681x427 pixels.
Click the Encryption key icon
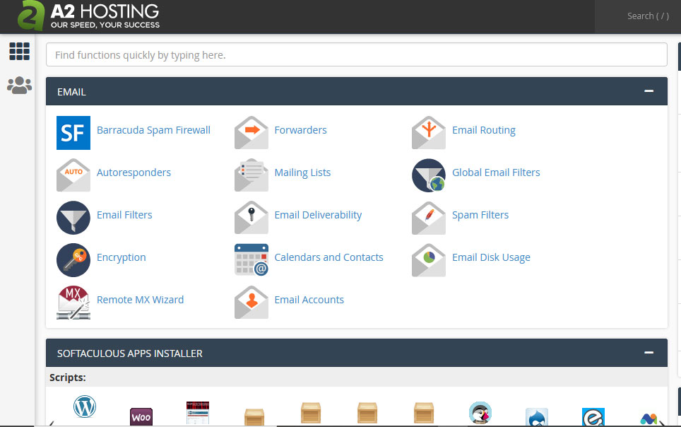(73, 259)
